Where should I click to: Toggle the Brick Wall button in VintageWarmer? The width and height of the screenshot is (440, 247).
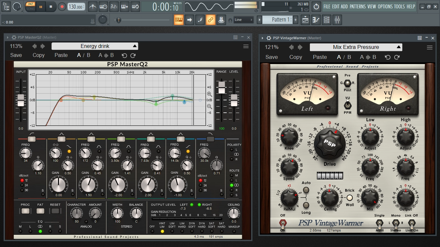[350, 198]
